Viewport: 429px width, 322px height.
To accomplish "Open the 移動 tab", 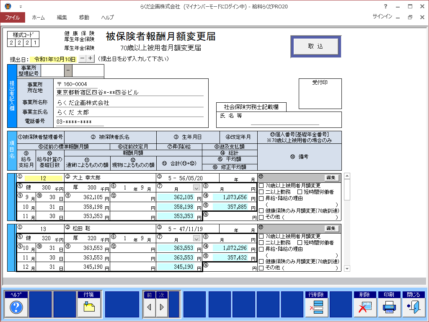I will (x=84, y=17).
